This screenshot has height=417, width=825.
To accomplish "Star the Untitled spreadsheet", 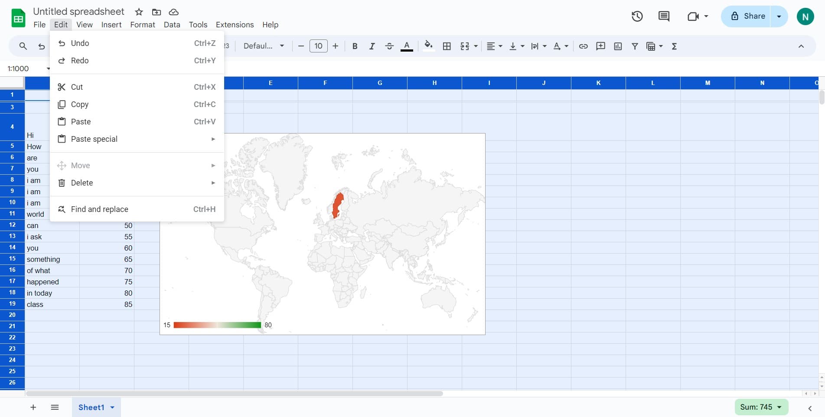I will point(139,12).
